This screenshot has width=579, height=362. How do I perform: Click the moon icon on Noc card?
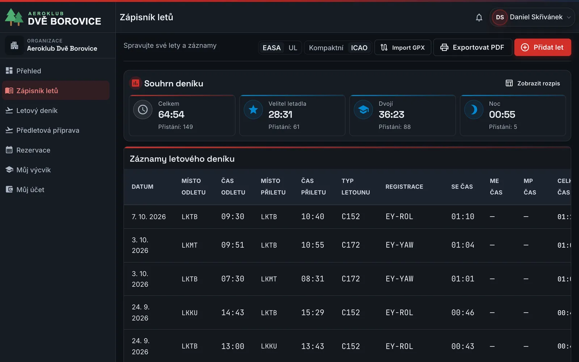[x=474, y=109]
